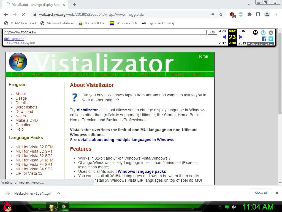The width and height of the screenshot is (282, 212).
Task: Open the Bonzi BUDDY! bookmark
Action: [92, 23]
